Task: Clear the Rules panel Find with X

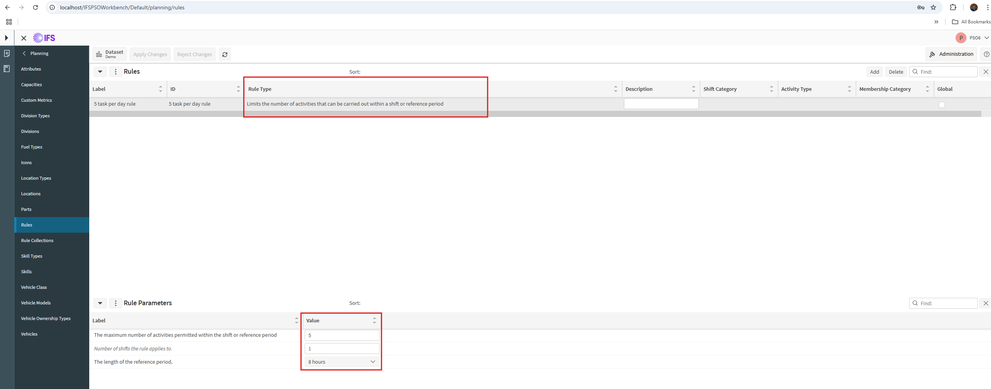Action: coord(986,72)
